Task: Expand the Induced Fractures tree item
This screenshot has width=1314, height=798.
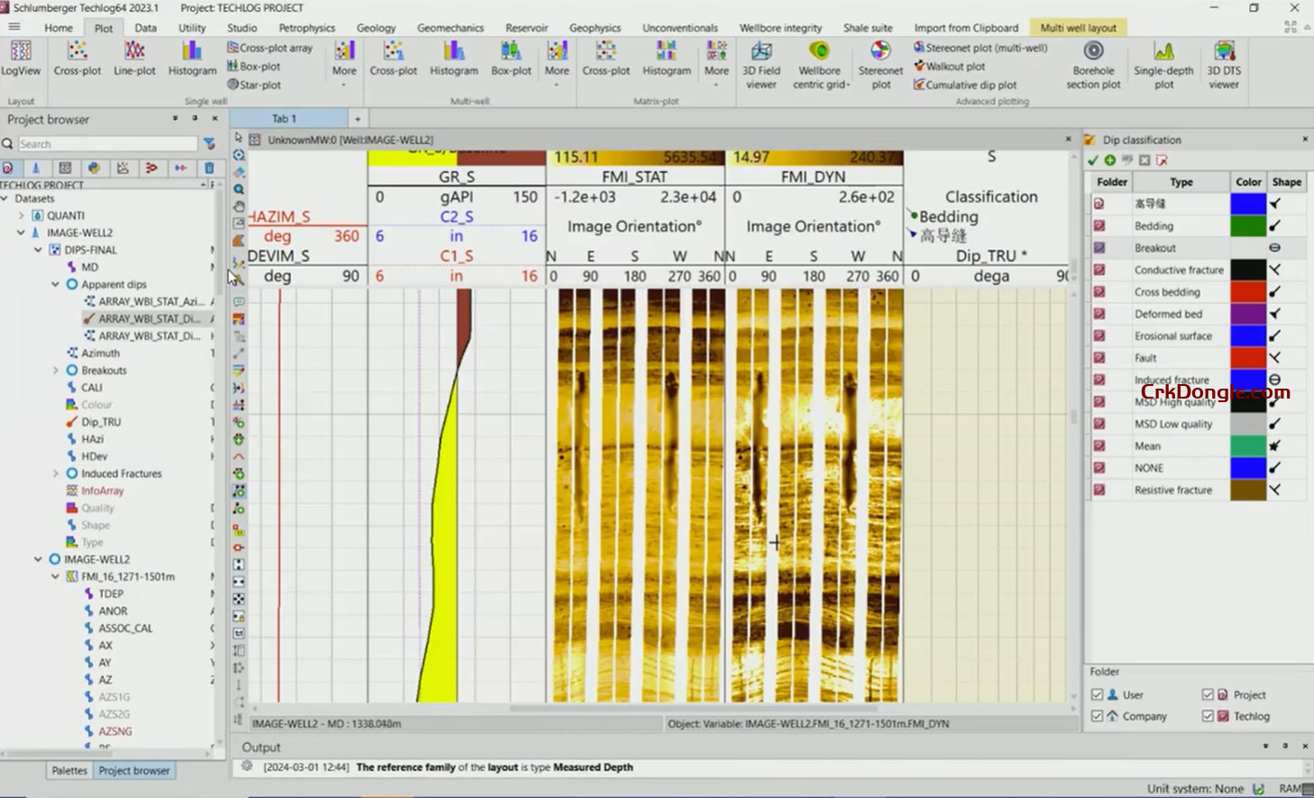Action: tap(56, 473)
